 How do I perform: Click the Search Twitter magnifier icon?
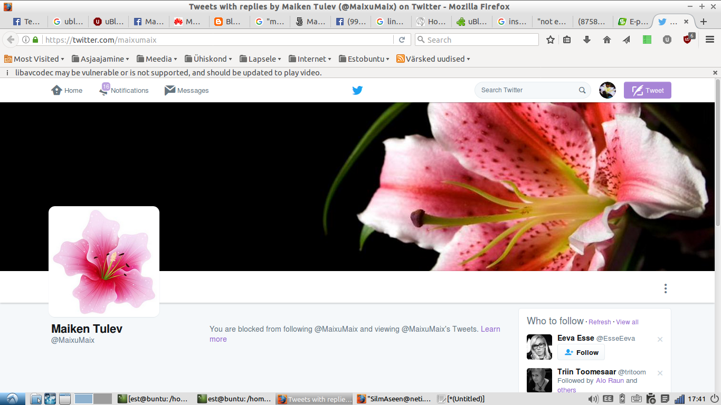click(582, 90)
